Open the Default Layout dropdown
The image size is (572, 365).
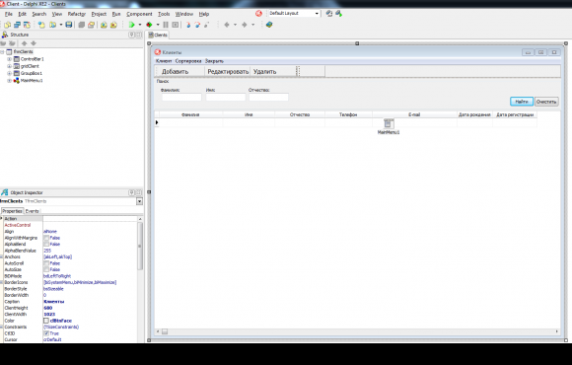tap(317, 14)
